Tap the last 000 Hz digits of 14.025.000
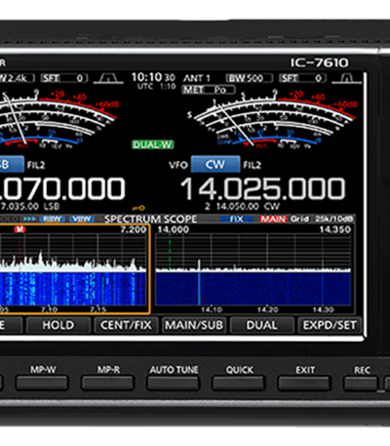Screen dimensions: 390x446 (317, 188)
